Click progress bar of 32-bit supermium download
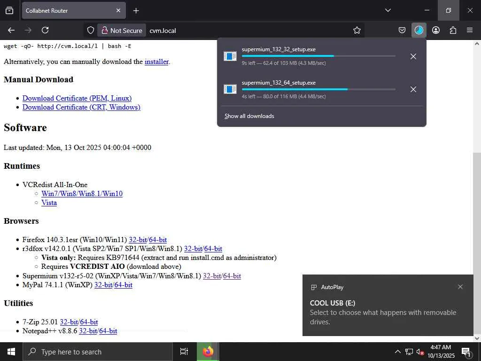This screenshot has height=361, width=481. click(x=318, y=56)
